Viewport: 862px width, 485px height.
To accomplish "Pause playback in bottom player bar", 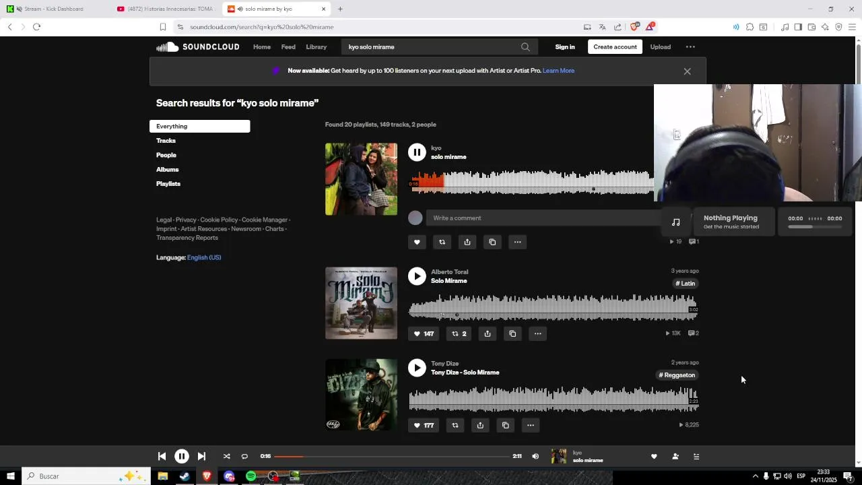I will 182,456.
